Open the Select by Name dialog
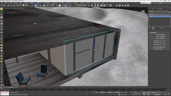 tap(26, 5)
